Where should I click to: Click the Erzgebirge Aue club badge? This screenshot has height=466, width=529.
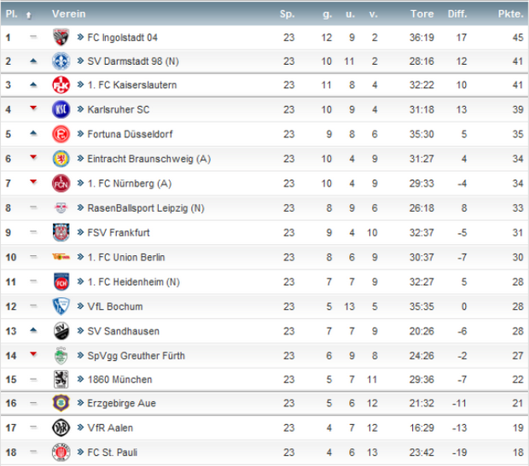click(x=61, y=404)
